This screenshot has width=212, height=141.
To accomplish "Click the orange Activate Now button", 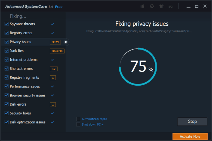I will 190,136.
